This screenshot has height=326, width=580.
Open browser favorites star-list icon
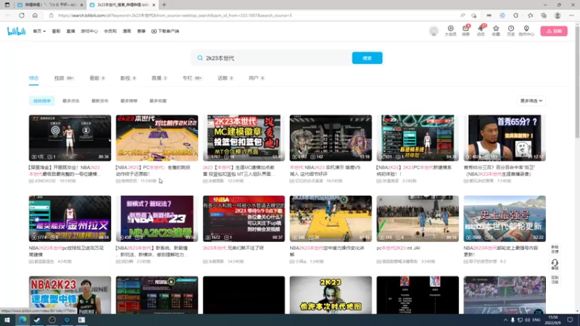coord(530,15)
